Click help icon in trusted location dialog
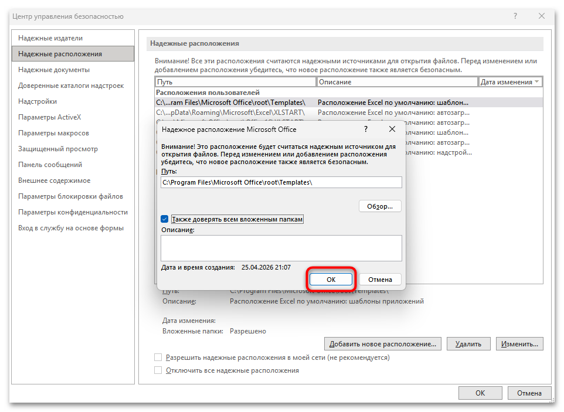The height and width of the screenshot is (412, 564). pyautogui.click(x=366, y=129)
